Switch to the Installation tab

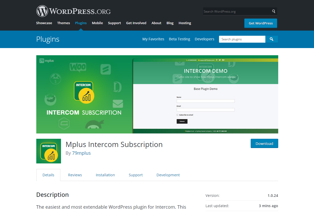coord(105,175)
